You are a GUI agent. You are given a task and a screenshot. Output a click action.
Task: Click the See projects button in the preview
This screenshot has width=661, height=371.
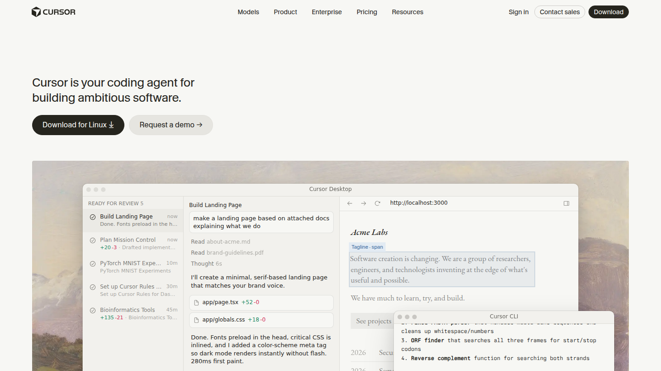coord(373,321)
